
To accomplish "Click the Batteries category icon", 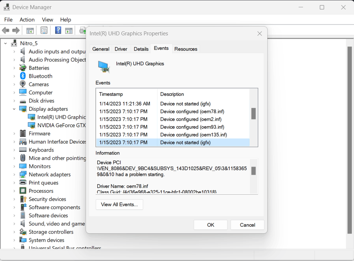I will [x=23, y=68].
